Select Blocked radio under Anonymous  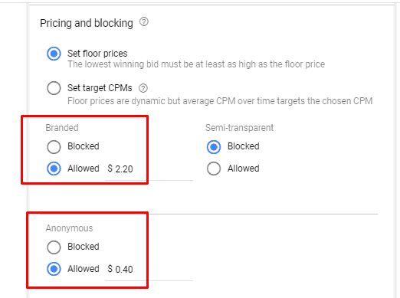(54, 247)
